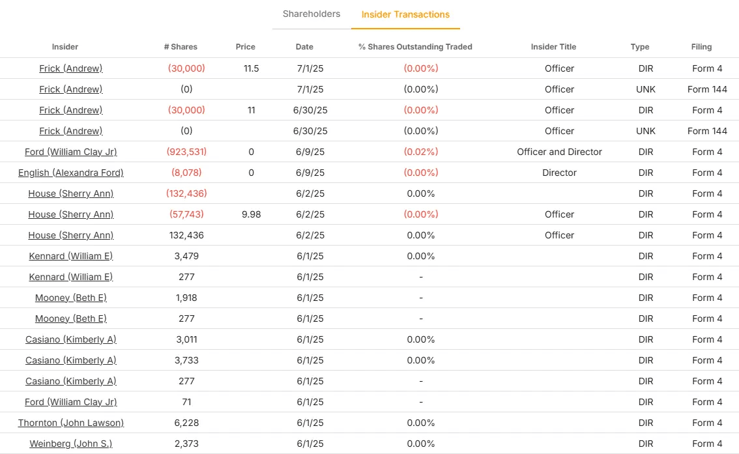Sort table by the Insider column
The image size is (739, 454).
65,47
